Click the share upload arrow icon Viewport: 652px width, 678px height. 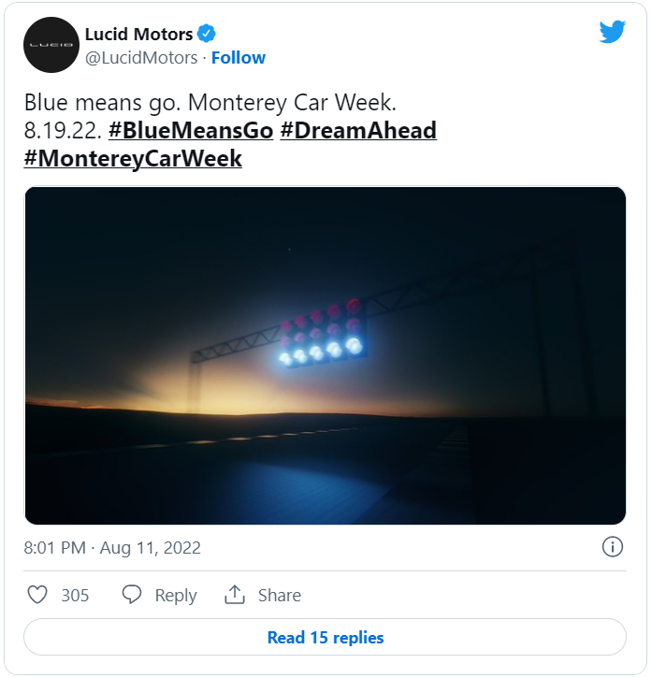coord(235,595)
